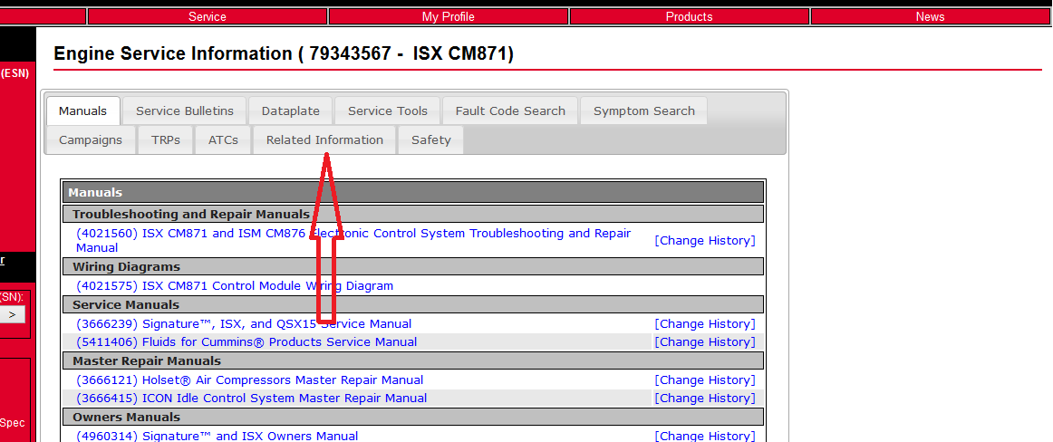
Task: Switch to the ATCs tab
Action: point(223,140)
